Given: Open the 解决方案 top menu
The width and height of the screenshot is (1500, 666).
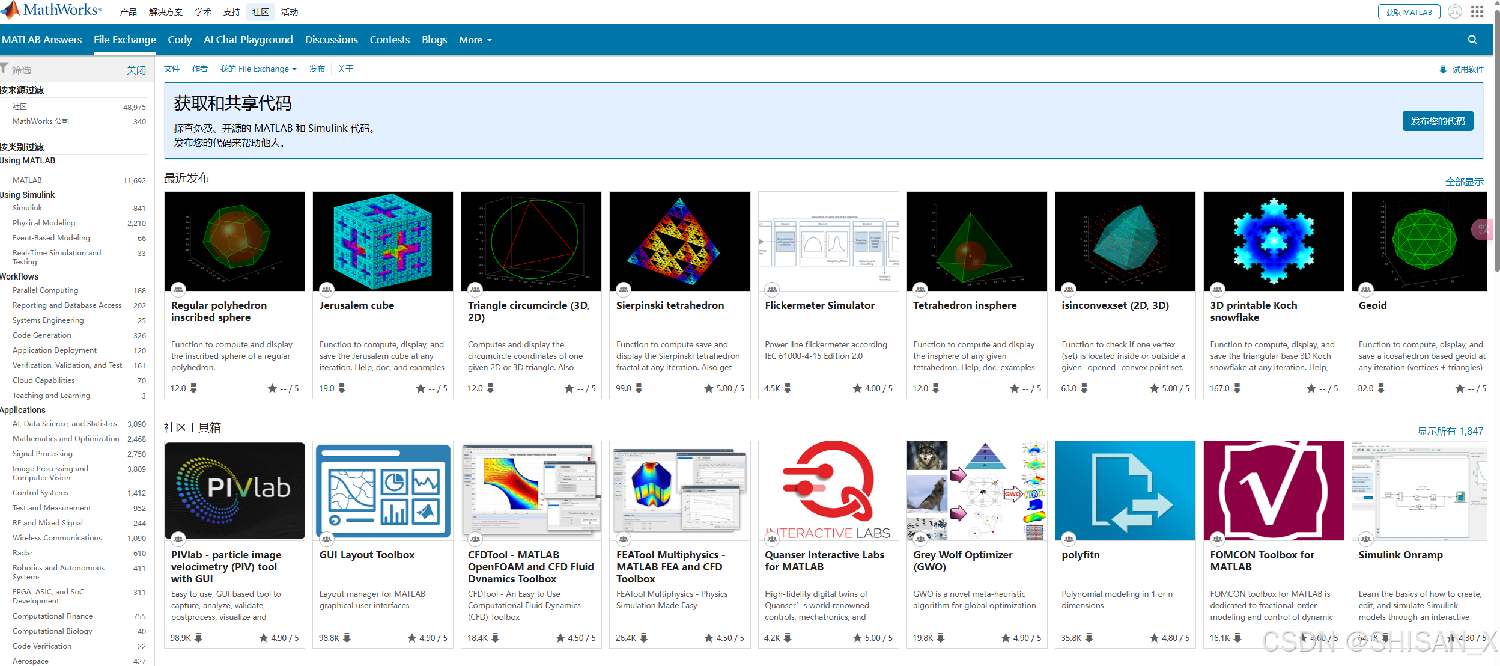Looking at the screenshot, I should [165, 12].
